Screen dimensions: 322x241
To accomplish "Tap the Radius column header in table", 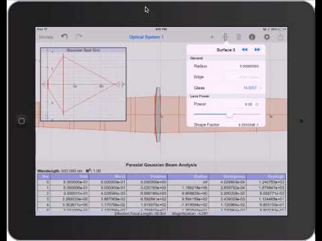I will click(189, 177).
